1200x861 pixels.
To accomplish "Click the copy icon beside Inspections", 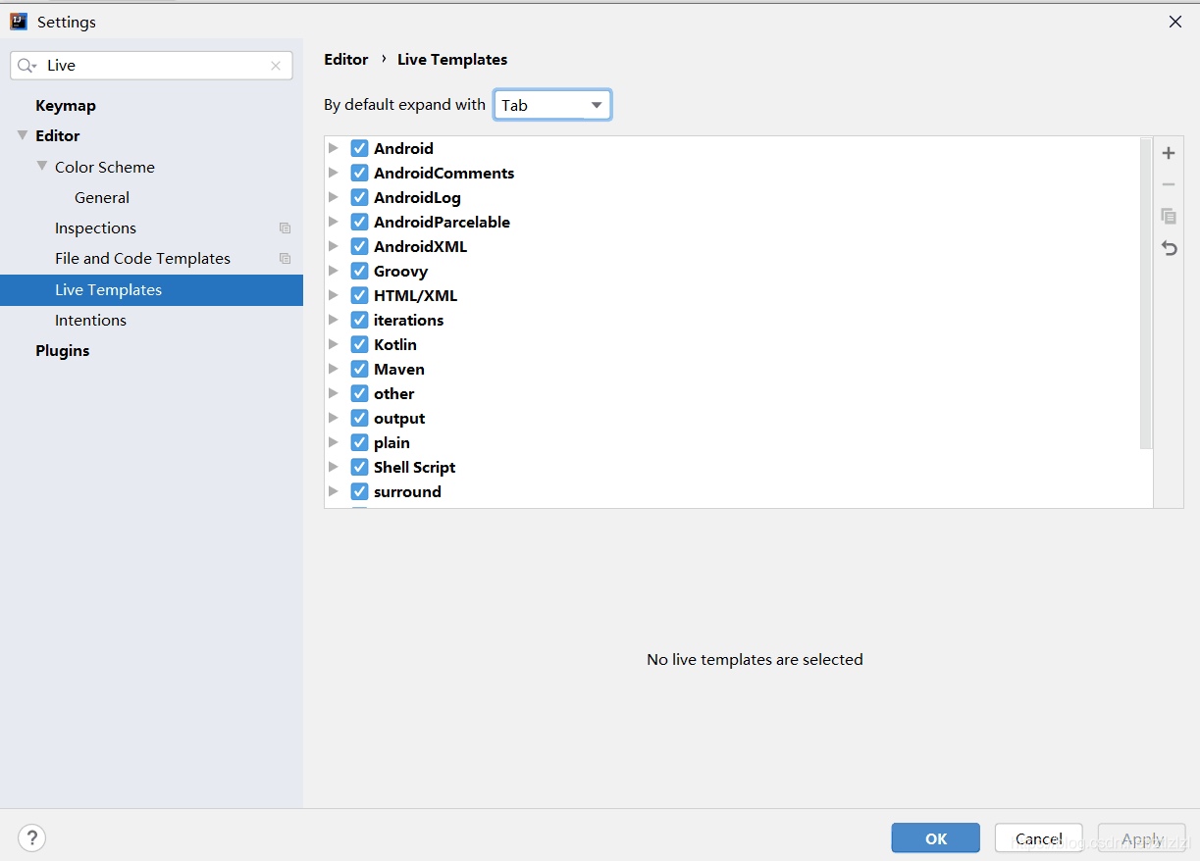I will pyautogui.click(x=285, y=228).
